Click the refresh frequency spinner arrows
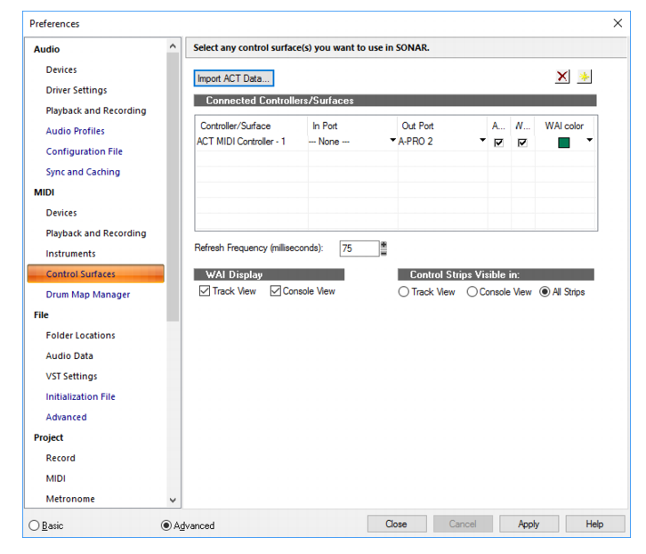 (384, 248)
